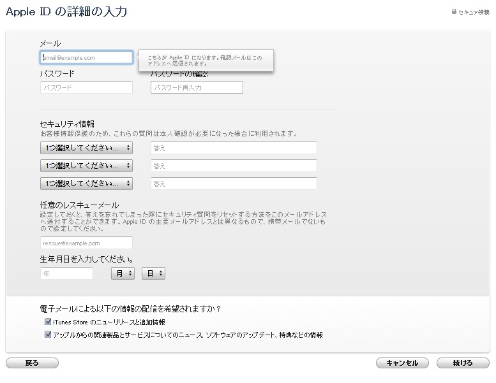Open the third security question dropdown
This screenshot has height=383, width=496.
click(x=86, y=184)
